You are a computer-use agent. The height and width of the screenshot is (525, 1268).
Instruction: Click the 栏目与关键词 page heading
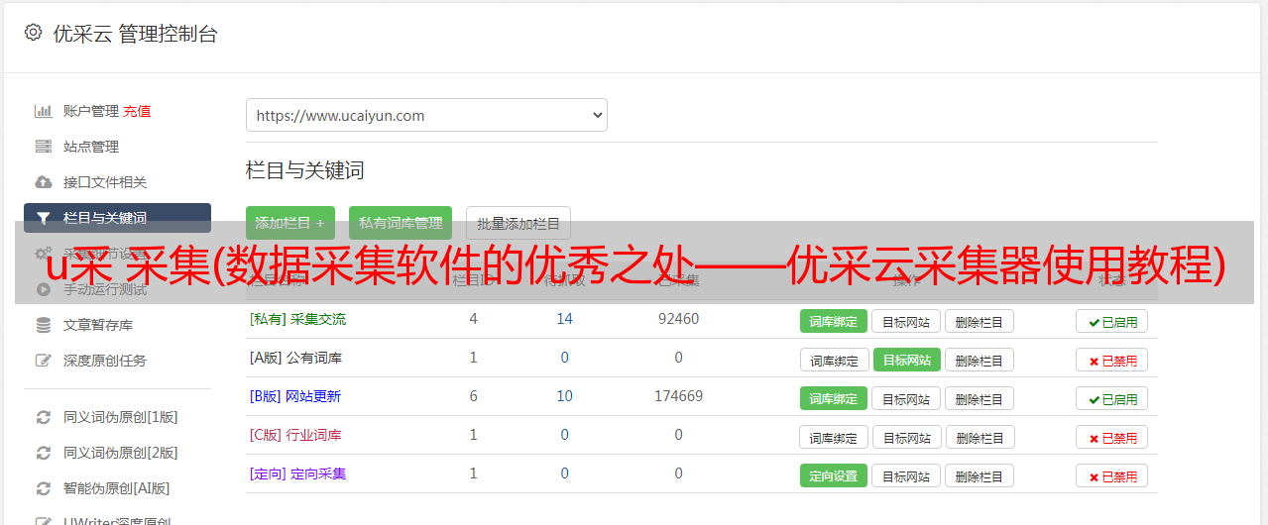(305, 170)
